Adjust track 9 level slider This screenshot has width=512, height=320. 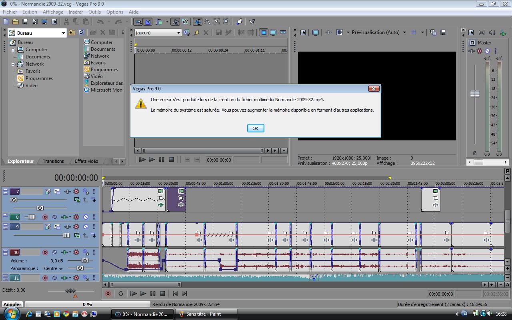(66, 236)
